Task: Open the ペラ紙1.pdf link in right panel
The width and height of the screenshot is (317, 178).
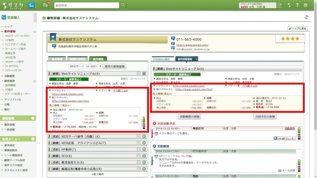Action: click(x=249, y=86)
